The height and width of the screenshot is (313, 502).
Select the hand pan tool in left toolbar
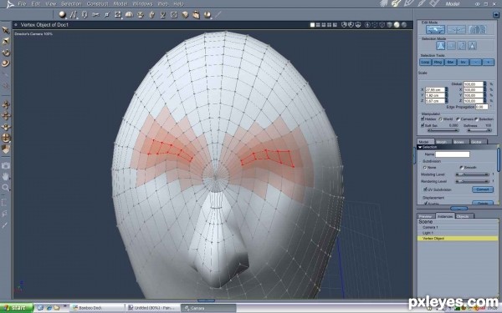tap(6, 176)
